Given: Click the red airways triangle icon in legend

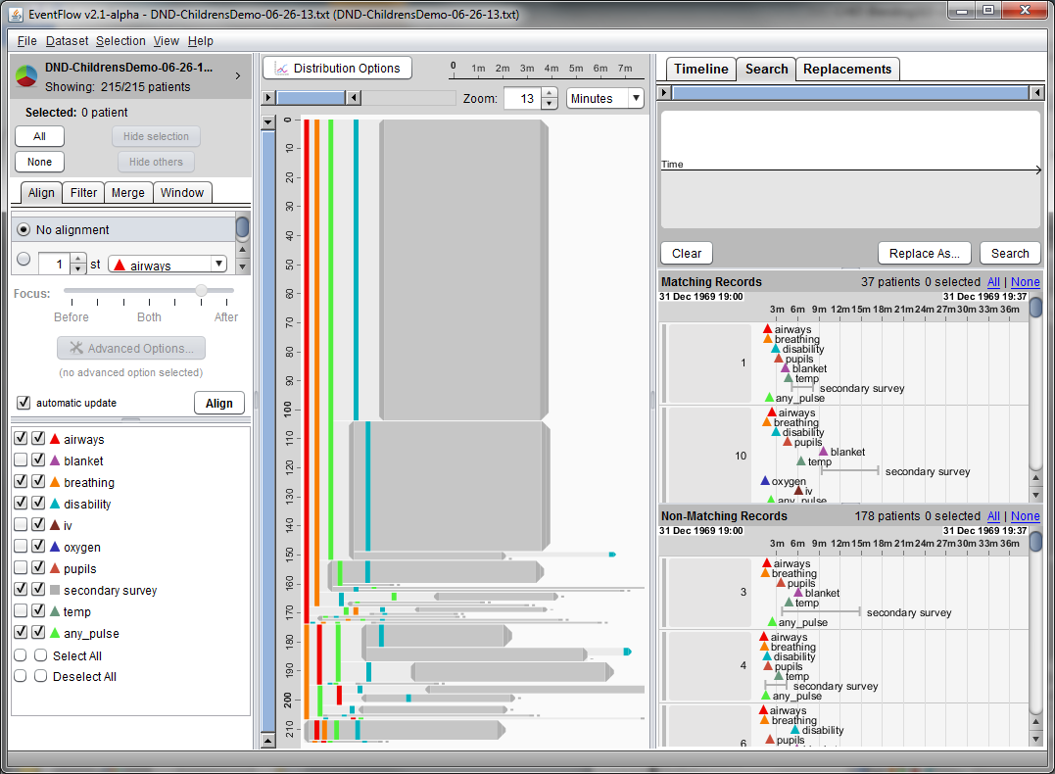Looking at the screenshot, I should click(x=55, y=440).
